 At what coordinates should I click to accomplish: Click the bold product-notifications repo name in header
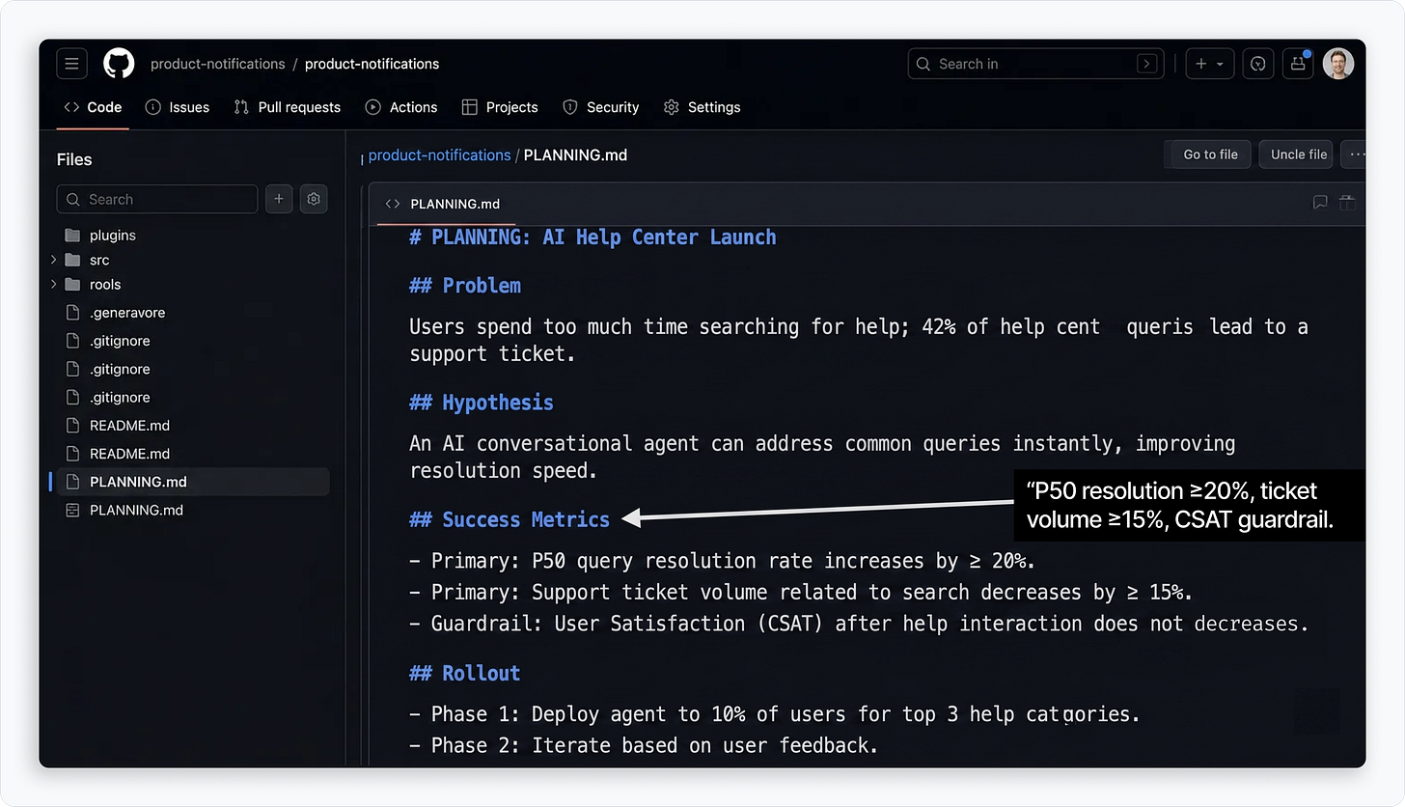(x=372, y=64)
